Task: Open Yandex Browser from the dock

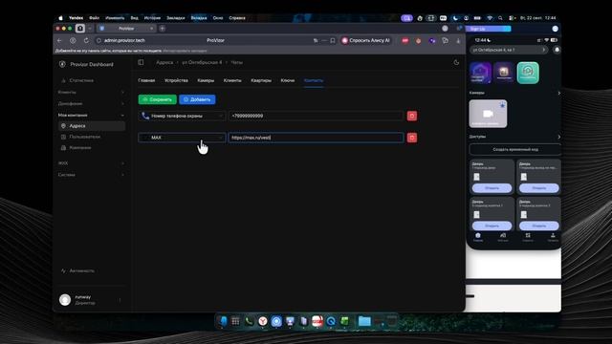Action: [263, 321]
